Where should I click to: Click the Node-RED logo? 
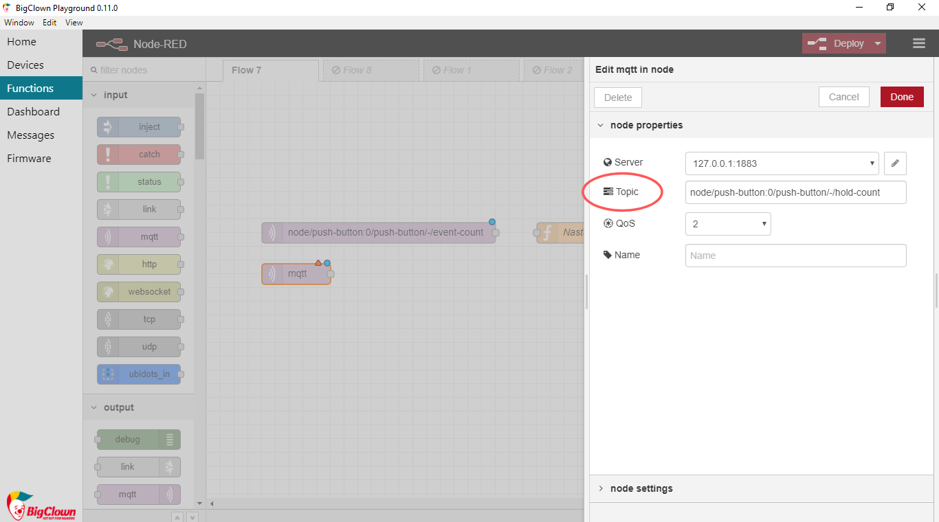click(x=112, y=44)
